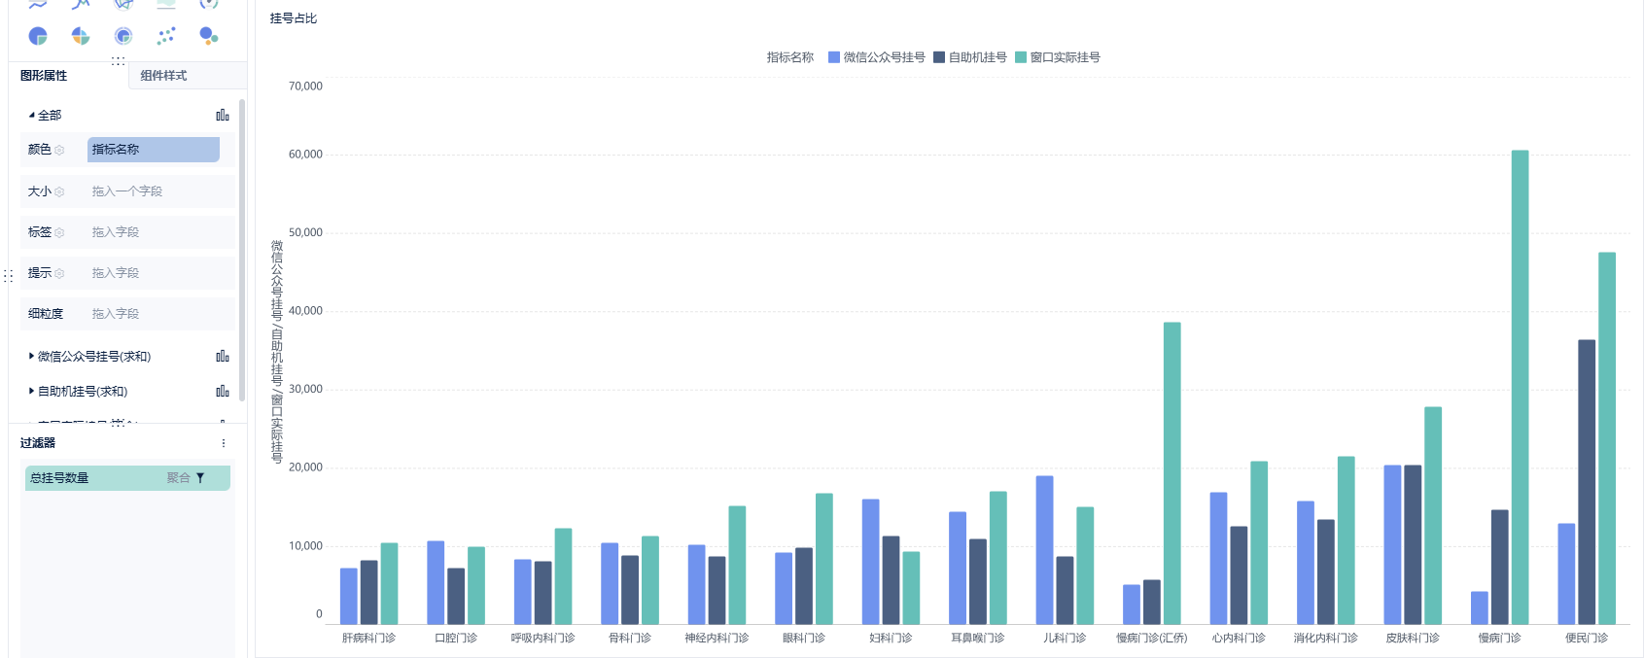The width and height of the screenshot is (1644, 658).
Task: Toggle 窗口实际挂号 series in legend
Action: [x=1058, y=57]
